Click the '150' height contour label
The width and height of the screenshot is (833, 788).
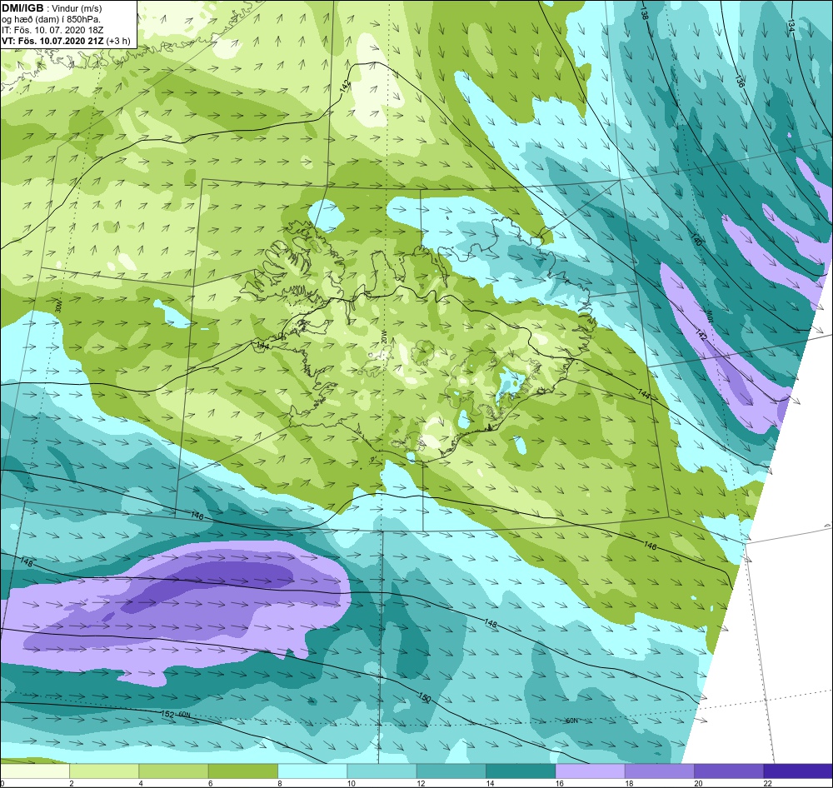[425, 697]
